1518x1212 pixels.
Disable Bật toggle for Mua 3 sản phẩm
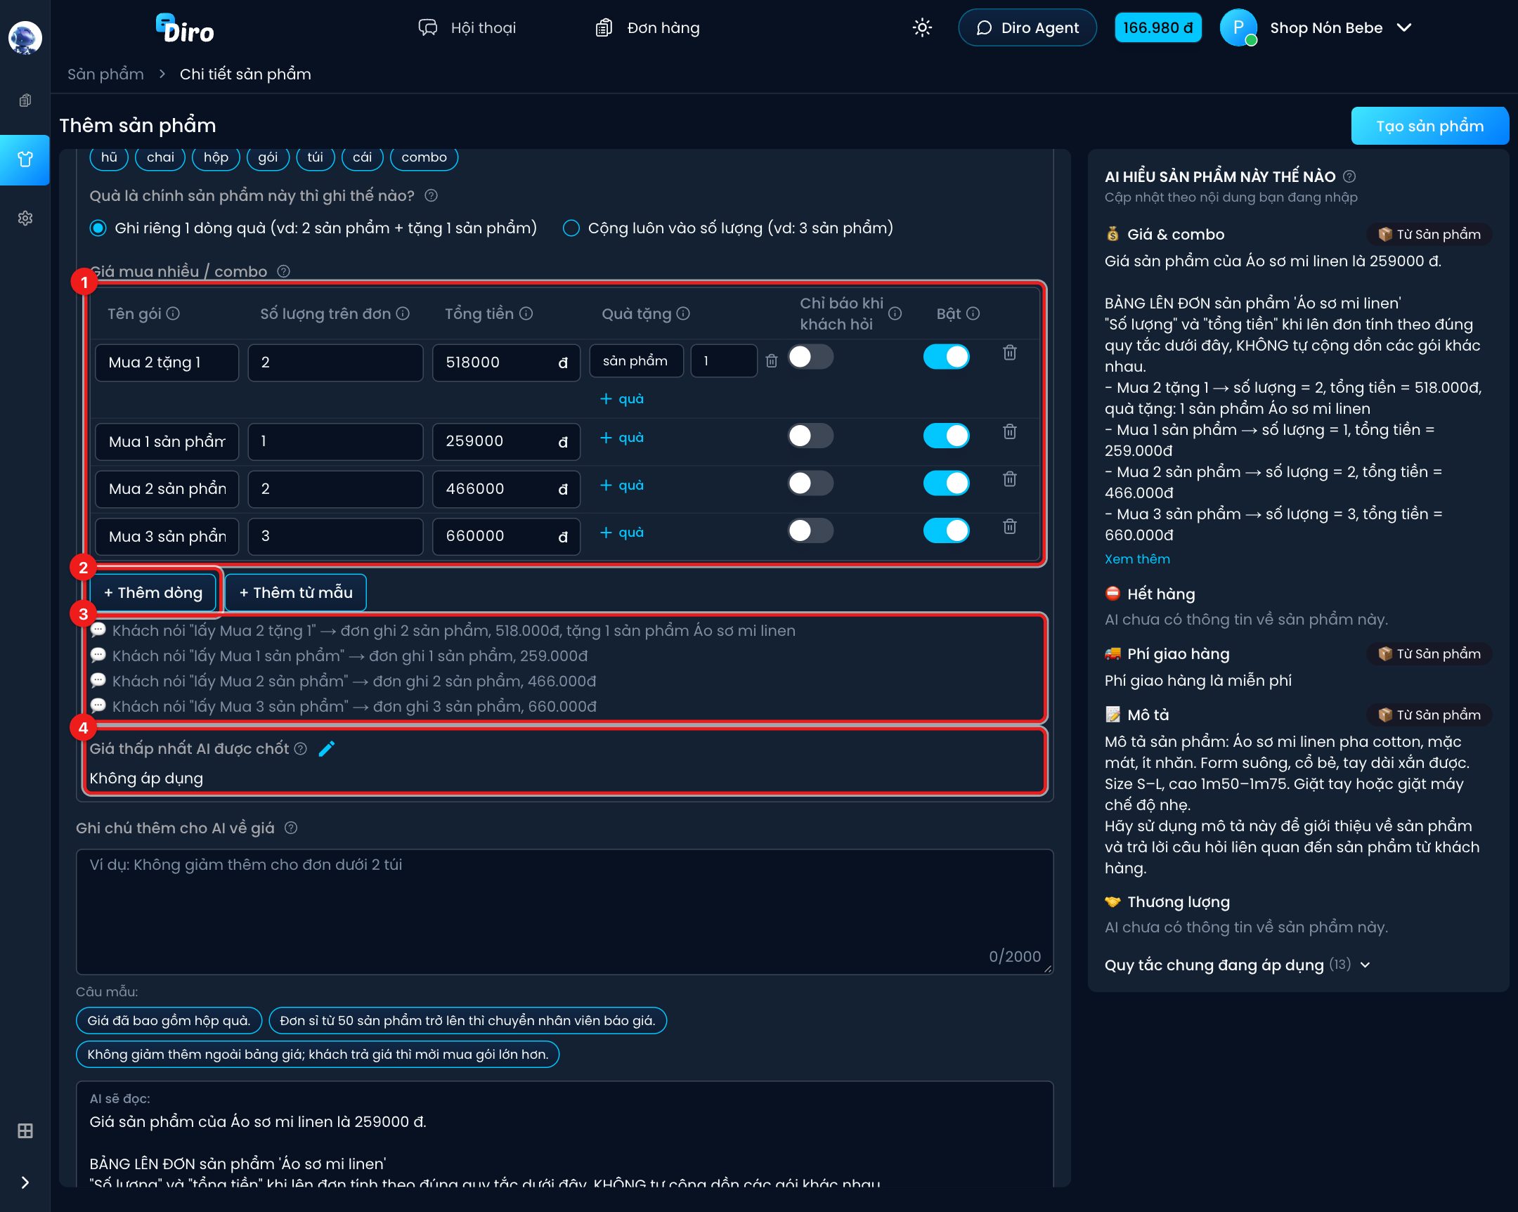pyautogui.click(x=945, y=530)
